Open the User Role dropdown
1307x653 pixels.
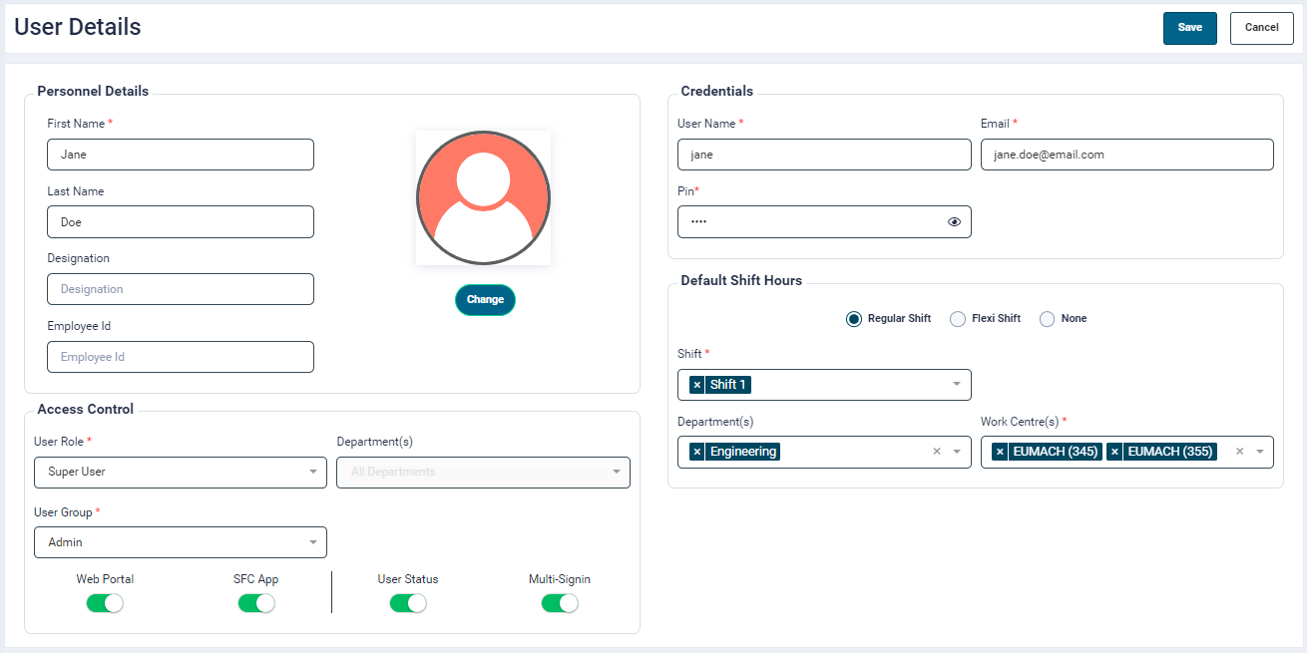(x=181, y=472)
